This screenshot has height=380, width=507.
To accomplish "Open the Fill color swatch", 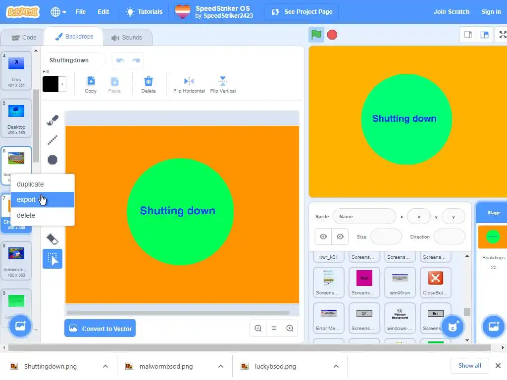I will point(54,84).
